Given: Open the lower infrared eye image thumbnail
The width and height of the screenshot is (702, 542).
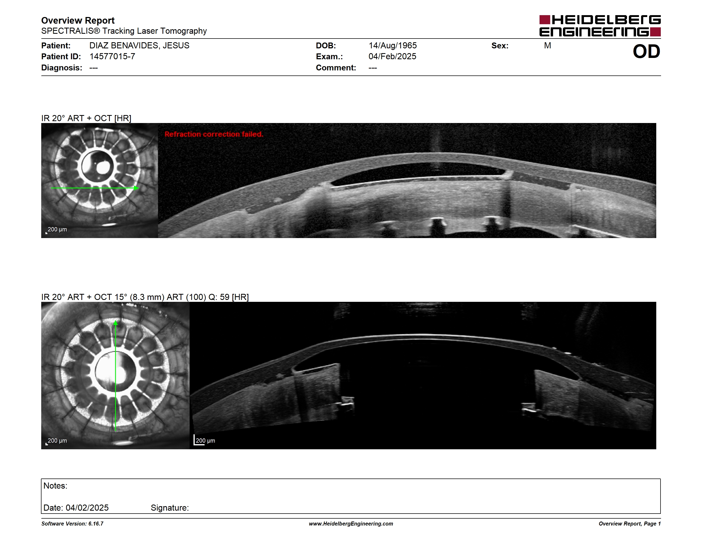Looking at the screenshot, I should [x=115, y=375].
